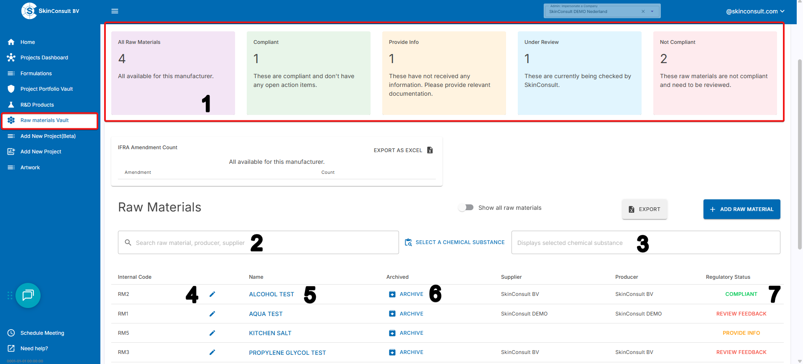Click the edit pencil icon for RM5

[x=212, y=333]
